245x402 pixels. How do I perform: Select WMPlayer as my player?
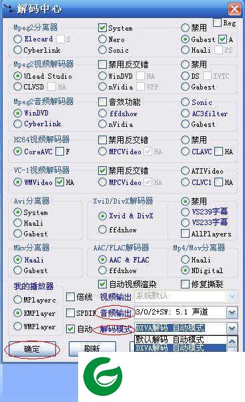tap(17, 327)
